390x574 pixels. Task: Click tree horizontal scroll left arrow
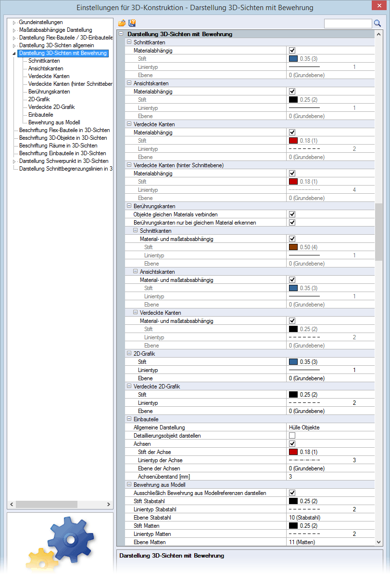12,505
